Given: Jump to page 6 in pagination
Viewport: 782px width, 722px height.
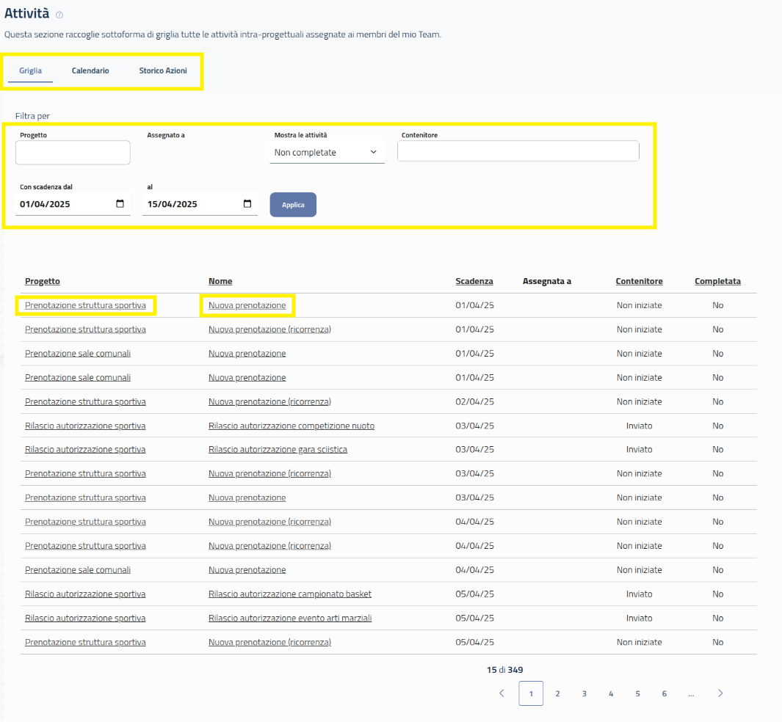Looking at the screenshot, I should point(664,693).
